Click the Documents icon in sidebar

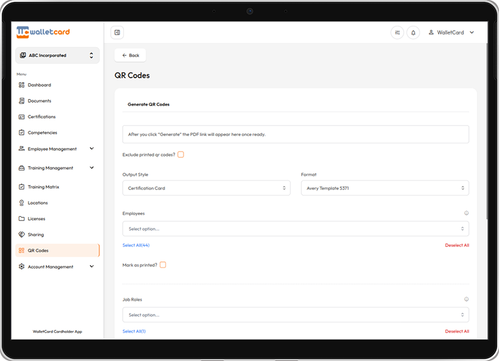point(21,101)
